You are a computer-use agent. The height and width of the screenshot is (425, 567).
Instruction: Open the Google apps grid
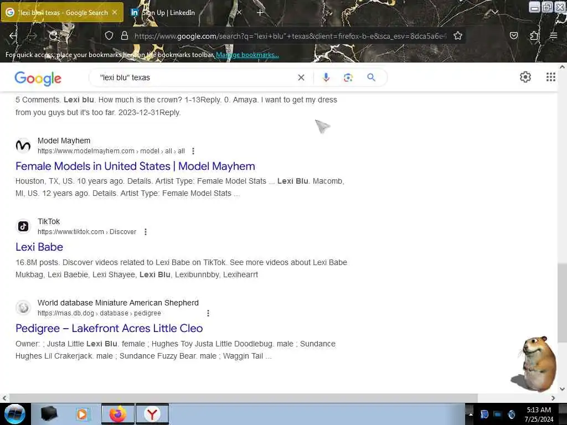point(551,77)
